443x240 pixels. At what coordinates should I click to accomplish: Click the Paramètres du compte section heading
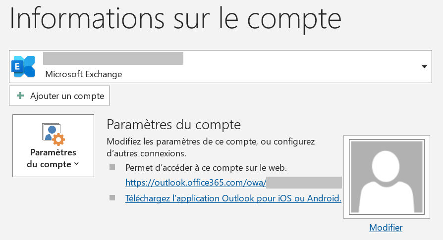173,124
